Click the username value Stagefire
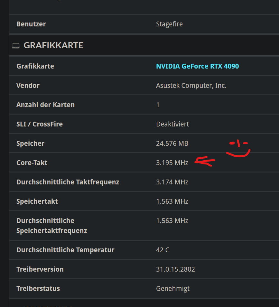The image size is (279, 307). pos(169,24)
